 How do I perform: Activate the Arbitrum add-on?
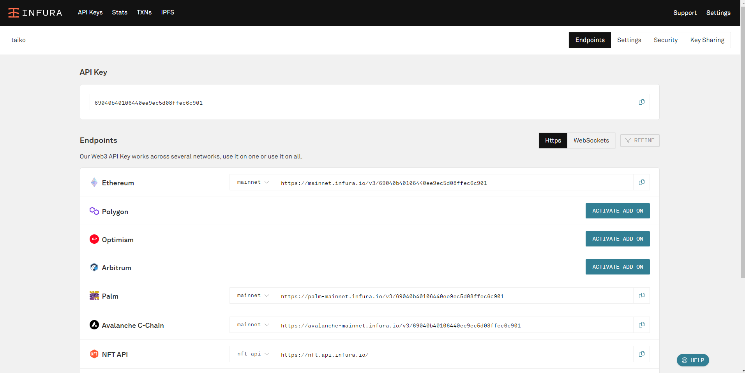618,267
